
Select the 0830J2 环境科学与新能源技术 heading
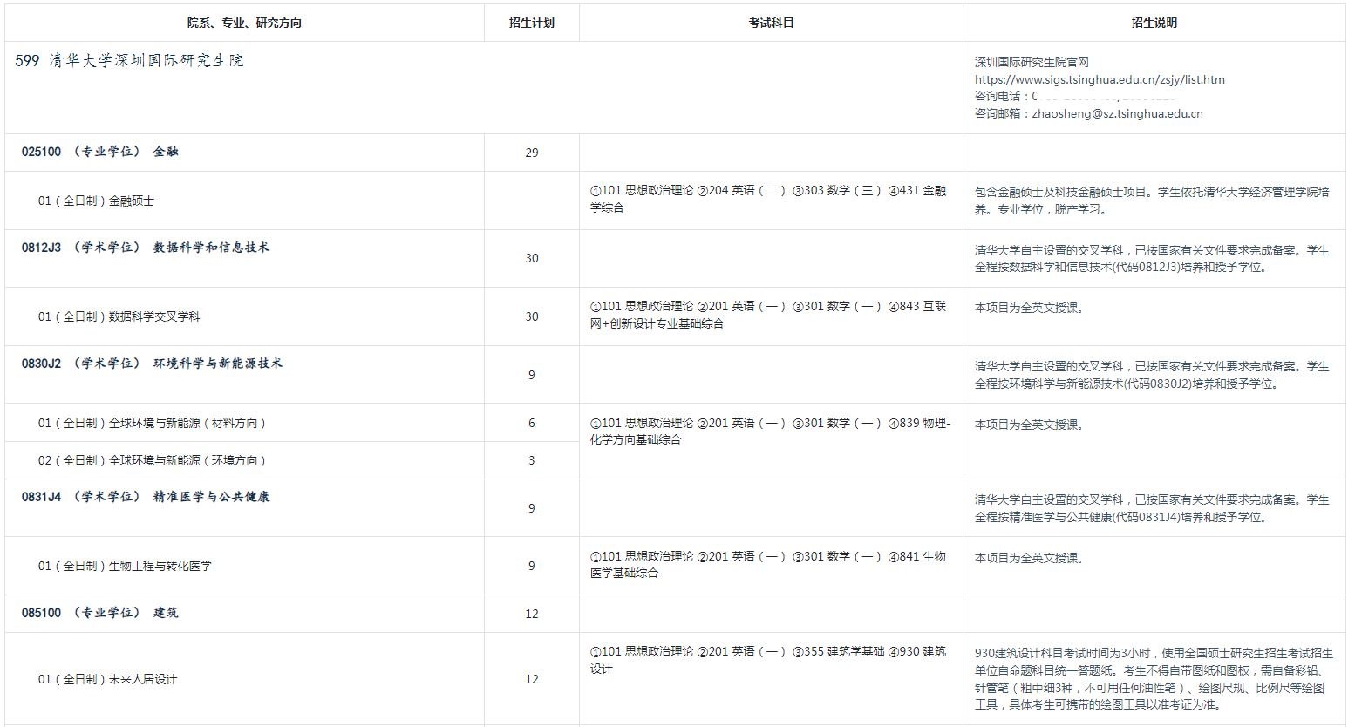152,363
